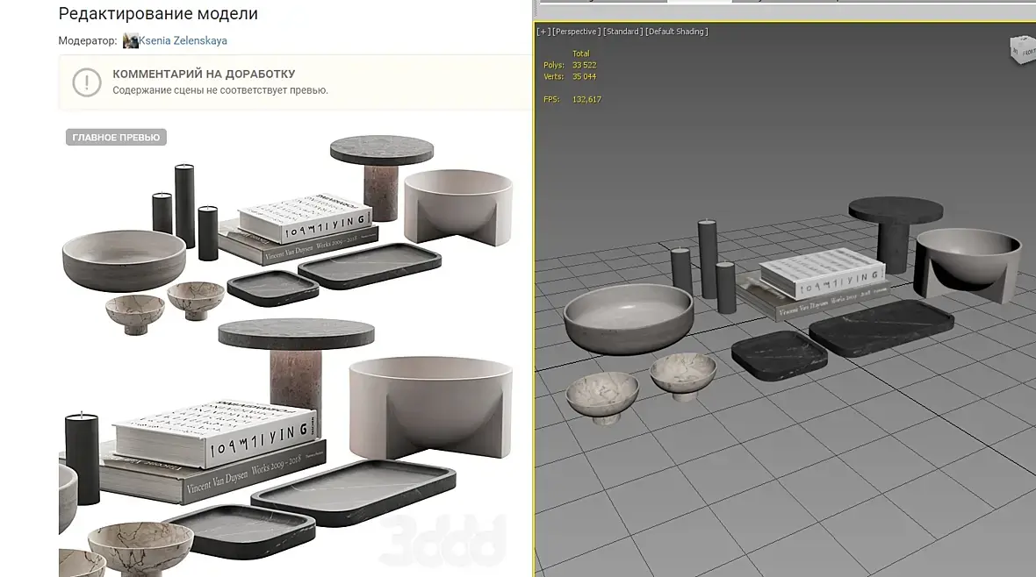Click the main preview image of the decor set
This screenshot has height=577, width=1036.
click(288, 350)
